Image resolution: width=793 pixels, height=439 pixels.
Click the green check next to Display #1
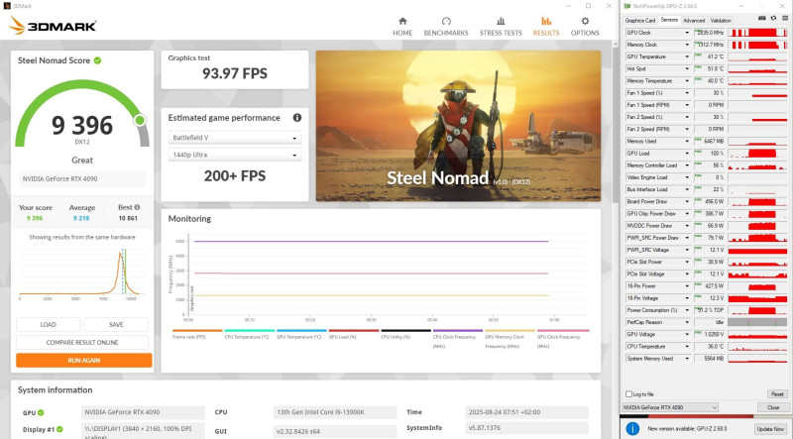[x=59, y=429]
